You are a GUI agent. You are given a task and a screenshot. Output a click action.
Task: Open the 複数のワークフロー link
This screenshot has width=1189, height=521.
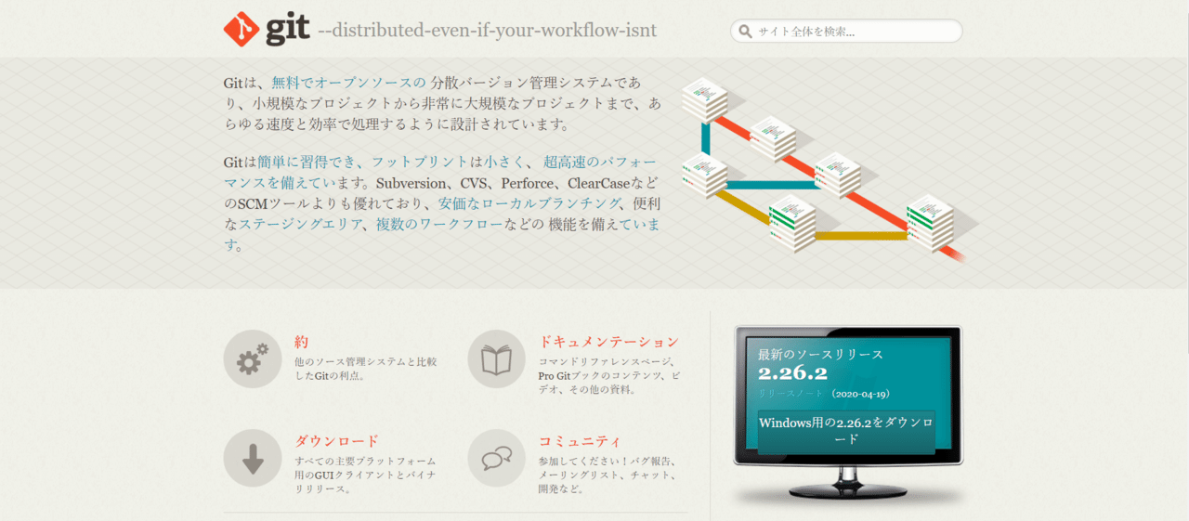click(x=438, y=224)
